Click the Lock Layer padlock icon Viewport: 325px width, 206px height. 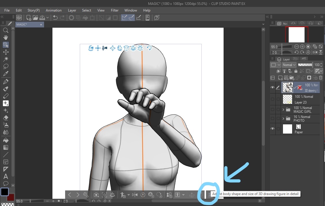click(295, 71)
